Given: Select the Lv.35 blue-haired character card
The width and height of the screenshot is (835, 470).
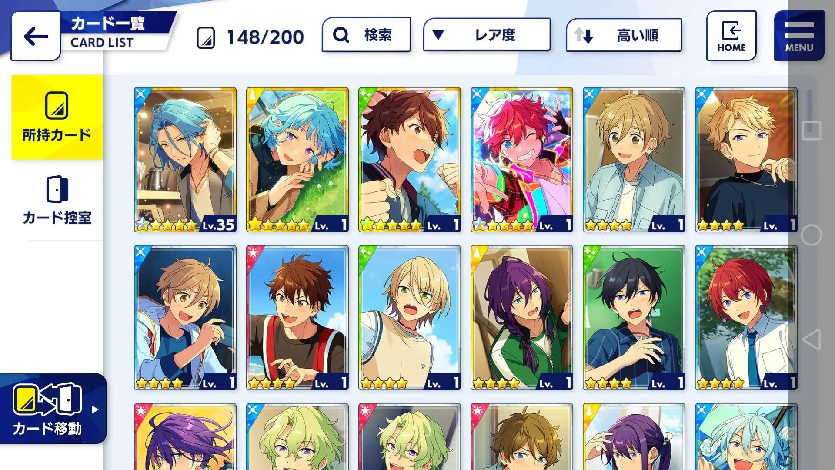Looking at the screenshot, I should point(185,160).
